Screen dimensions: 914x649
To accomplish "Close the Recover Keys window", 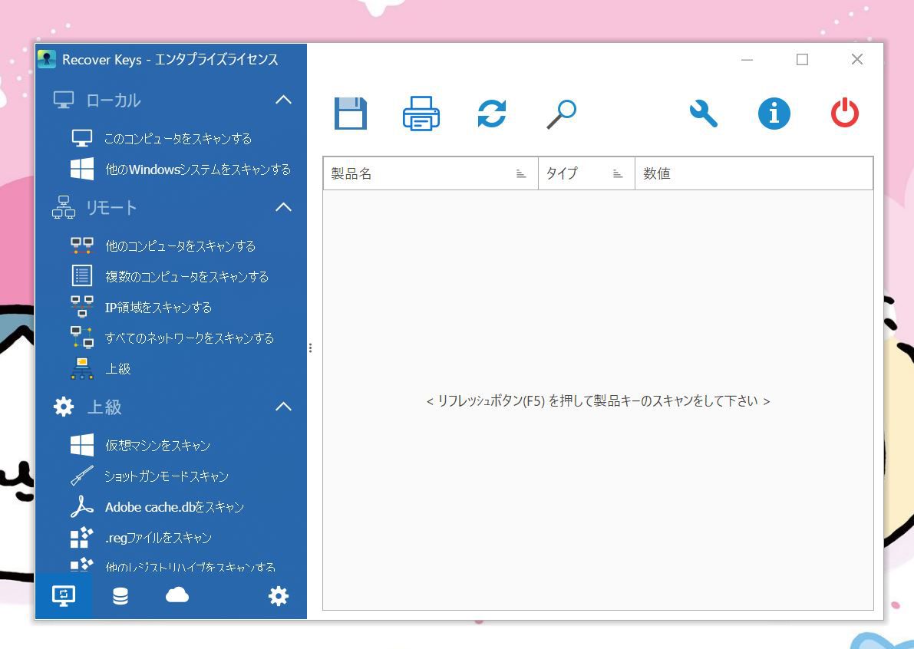I will click(857, 59).
